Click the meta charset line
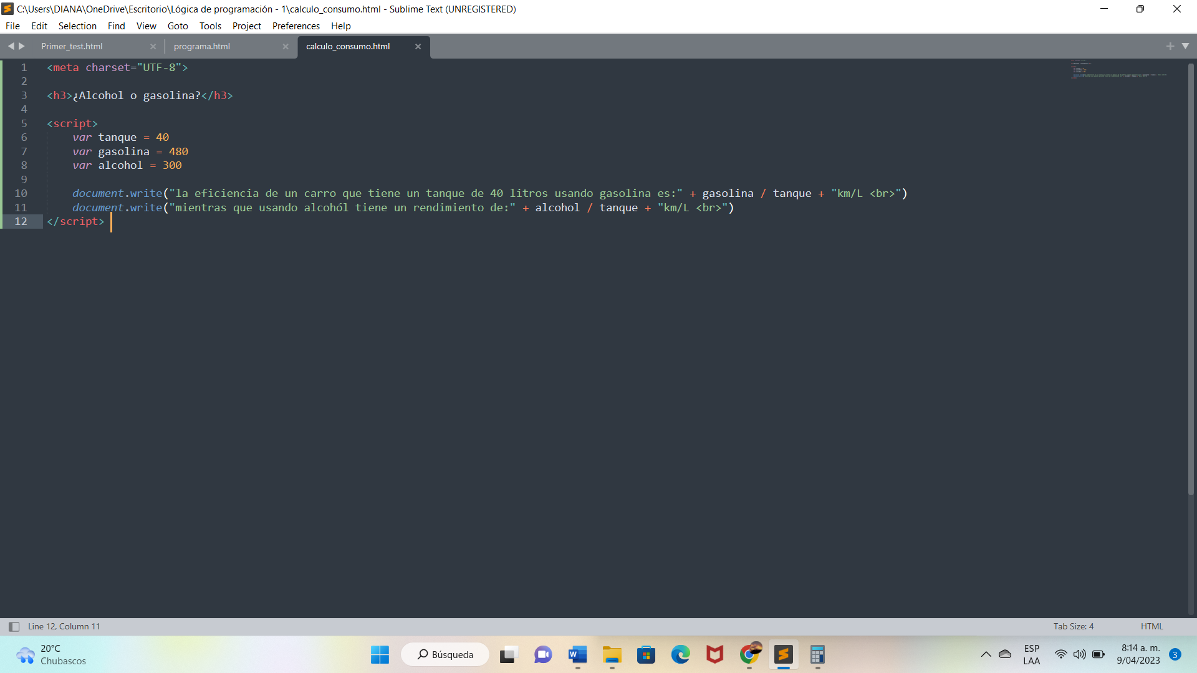This screenshot has height=673, width=1197. point(117,67)
